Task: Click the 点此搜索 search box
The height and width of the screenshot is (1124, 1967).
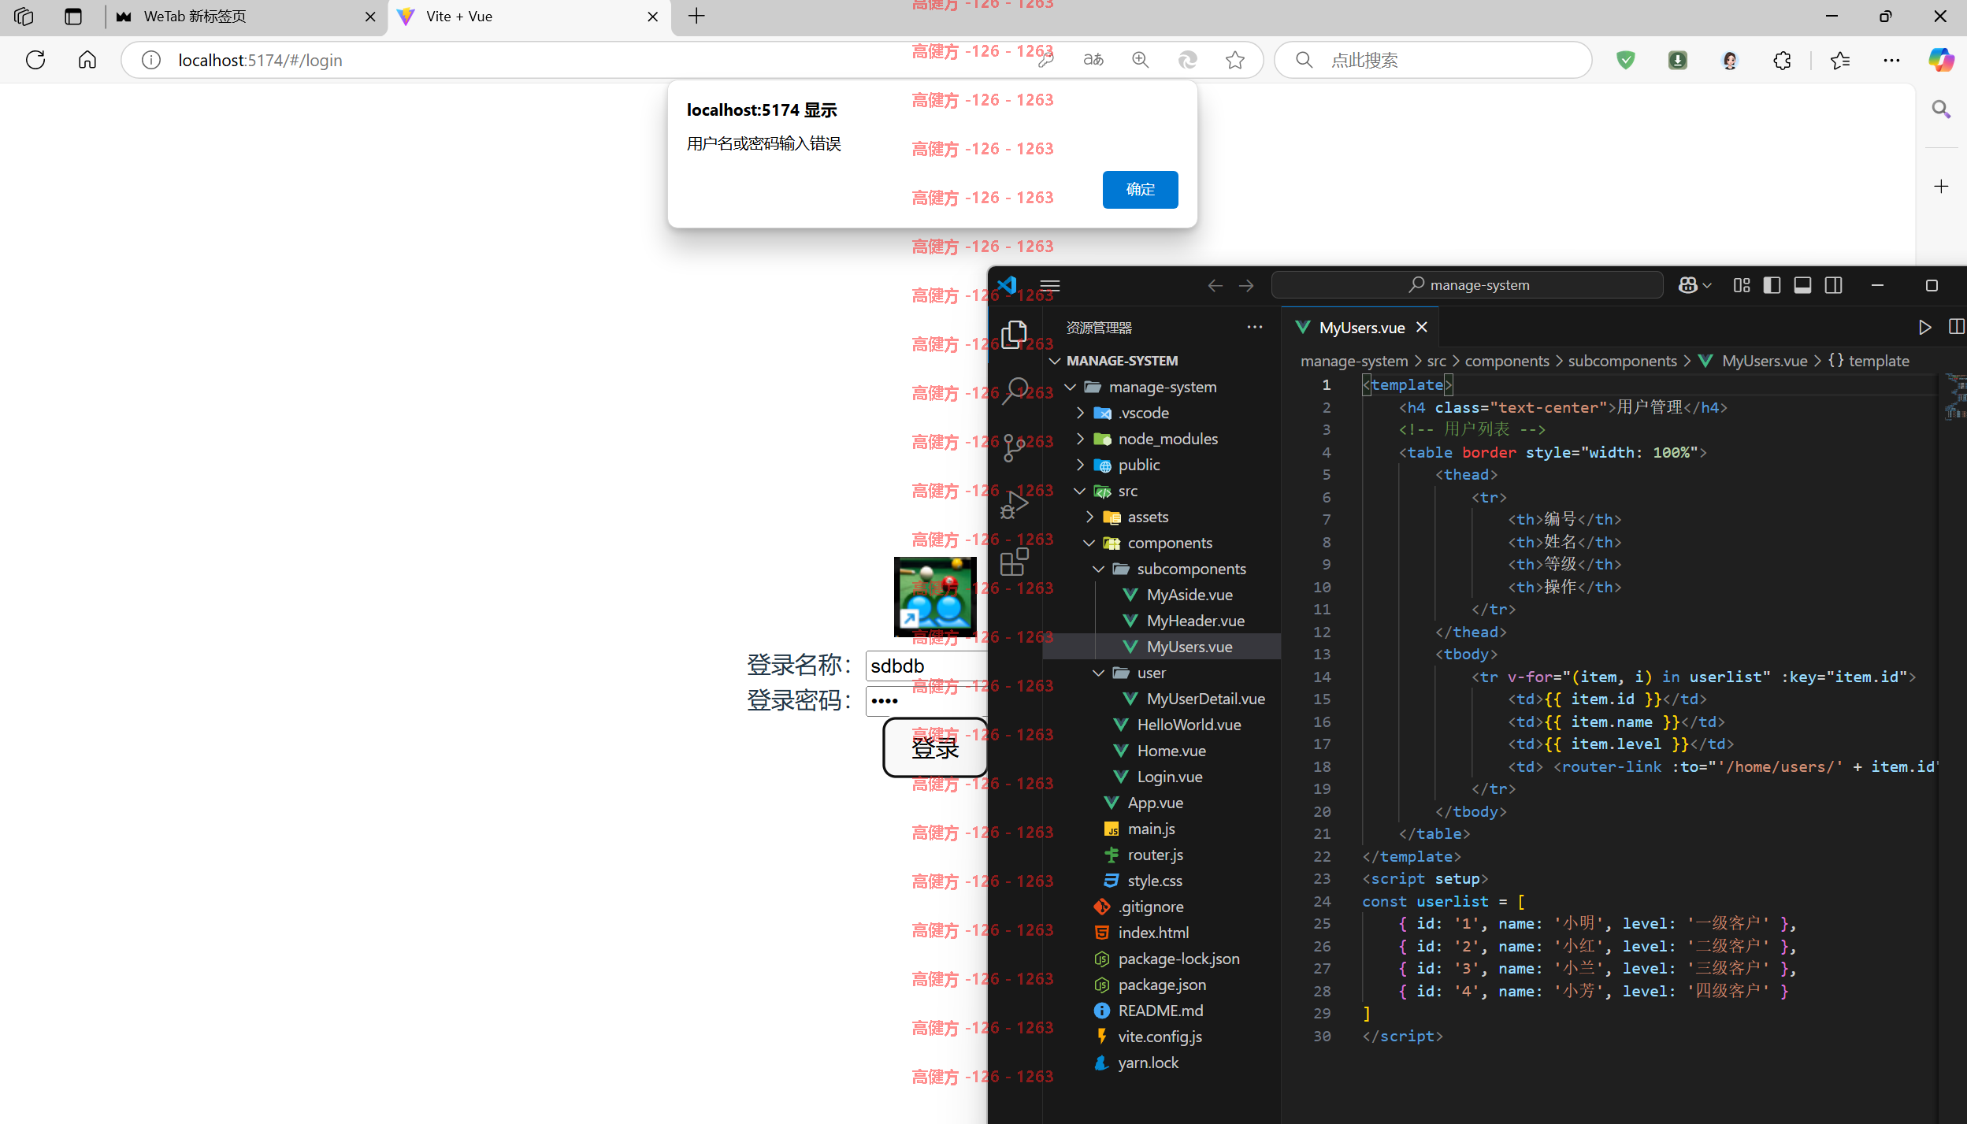Action: coord(1432,60)
